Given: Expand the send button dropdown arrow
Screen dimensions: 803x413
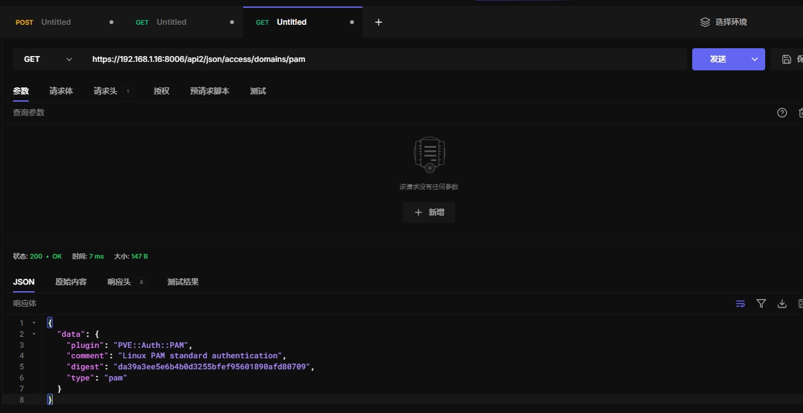Looking at the screenshot, I should click(755, 59).
